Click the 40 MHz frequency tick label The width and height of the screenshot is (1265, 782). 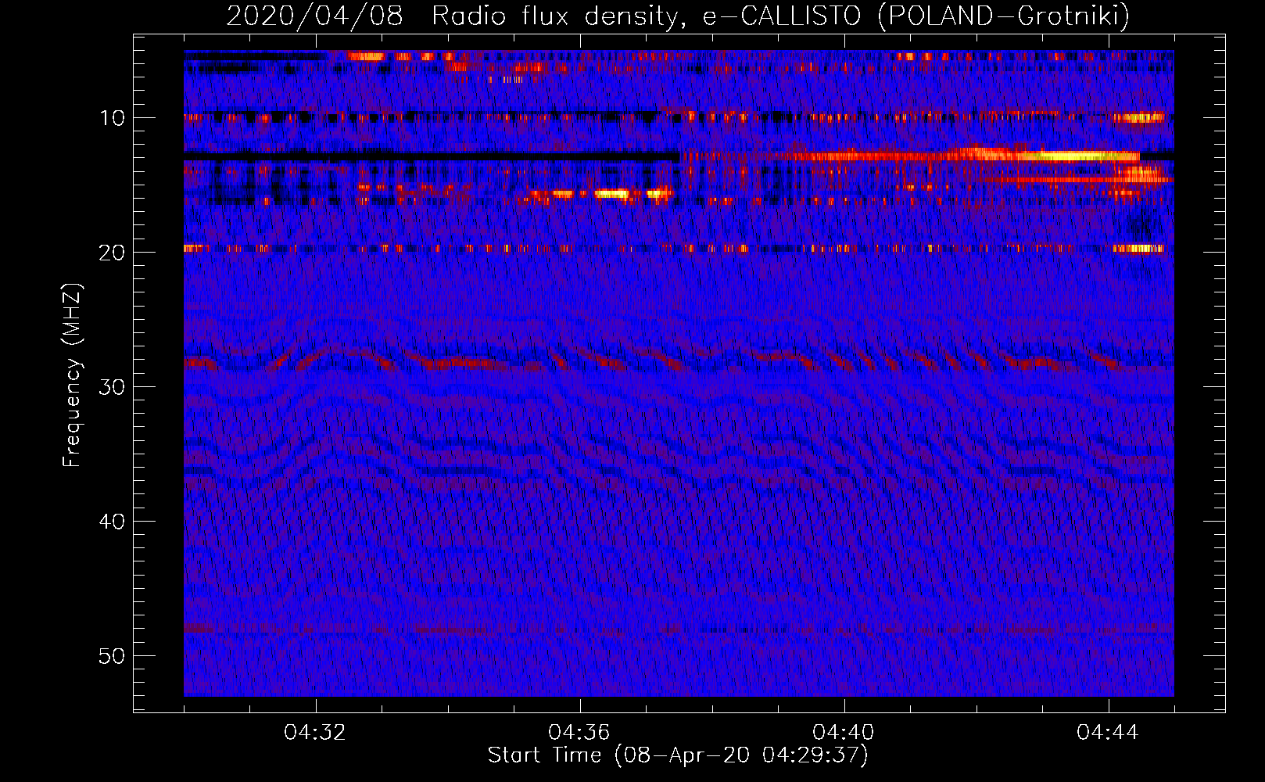(x=113, y=522)
